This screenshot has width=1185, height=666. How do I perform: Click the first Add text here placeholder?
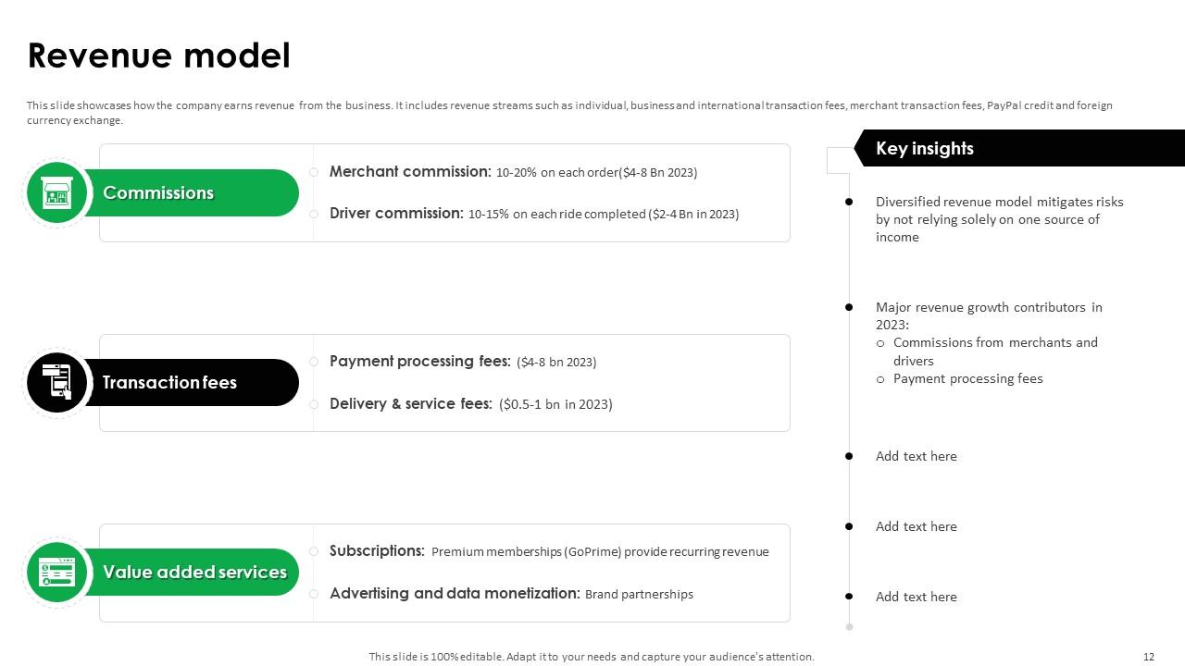tap(917, 456)
